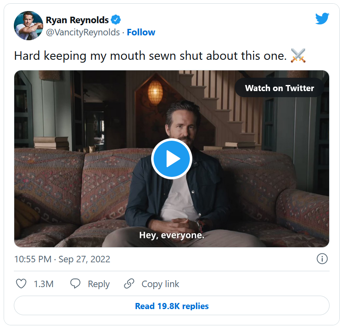Viewport: 343px width, 329px height.
Task: Click the Ryan Reynolds display name
Action: (77, 20)
